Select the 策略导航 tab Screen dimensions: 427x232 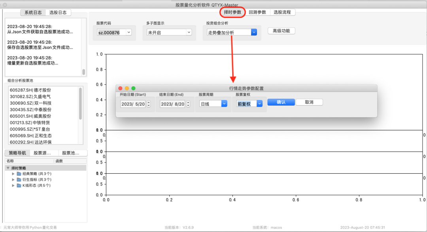pos(17,153)
